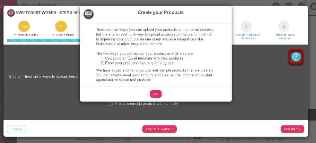Click the barcode scanner icon in dialog header
316x143 pixels.
point(89,14)
